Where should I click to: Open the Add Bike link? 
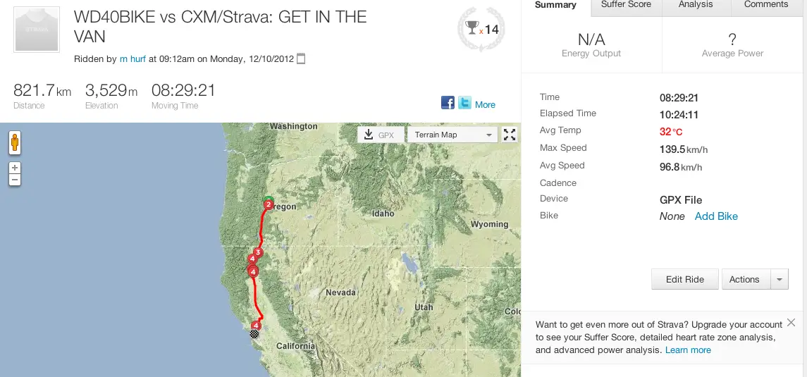pyautogui.click(x=716, y=216)
